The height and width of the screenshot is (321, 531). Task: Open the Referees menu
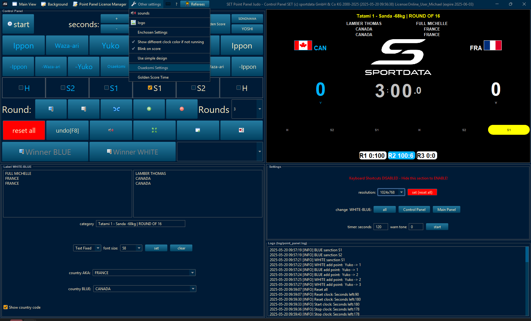pos(195,4)
